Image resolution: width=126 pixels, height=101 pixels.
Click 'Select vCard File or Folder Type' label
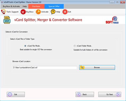[x=22, y=39]
